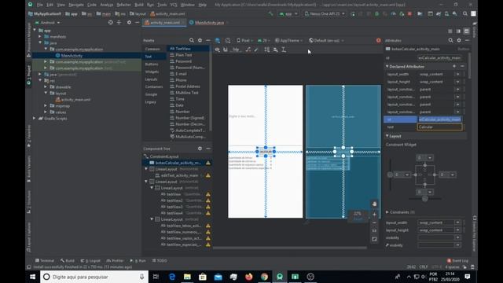Switch to Split view mode icon
Viewport: 503px width, 283px height.
[x=458, y=31]
